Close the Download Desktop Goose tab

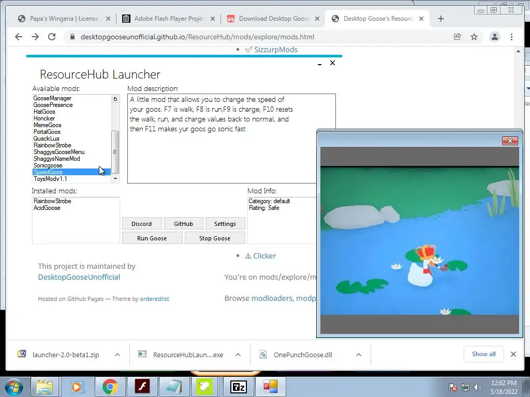coord(317,19)
